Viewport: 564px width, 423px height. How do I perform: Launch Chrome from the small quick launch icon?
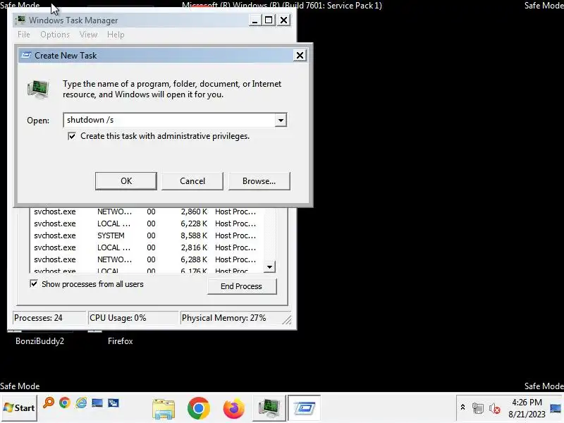pyautogui.click(x=65, y=403)
